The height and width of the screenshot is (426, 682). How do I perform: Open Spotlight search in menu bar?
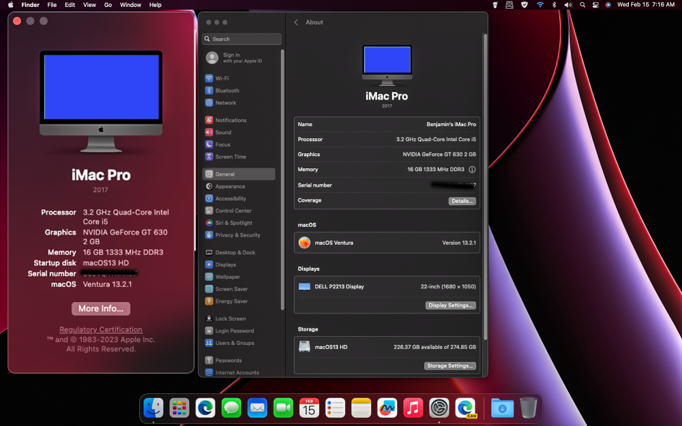point(582,5)
